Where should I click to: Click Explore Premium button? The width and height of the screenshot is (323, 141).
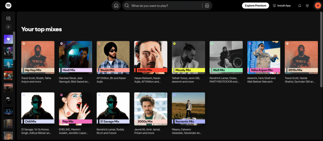pos(255,6)
